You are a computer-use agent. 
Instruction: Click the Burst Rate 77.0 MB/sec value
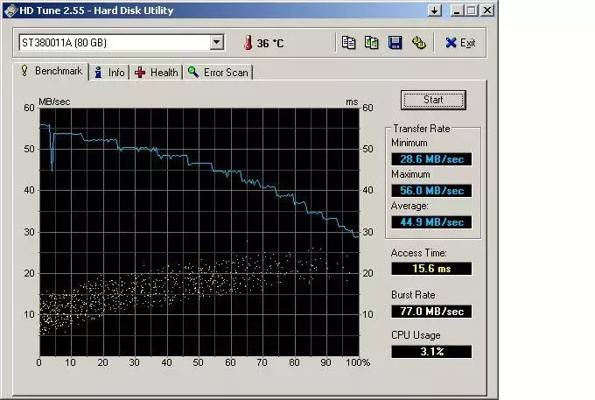431,312
